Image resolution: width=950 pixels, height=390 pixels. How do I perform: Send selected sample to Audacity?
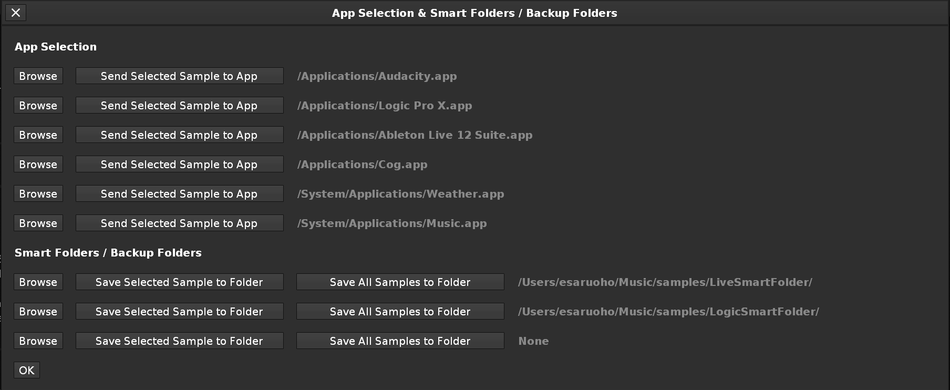coord(179,76)
